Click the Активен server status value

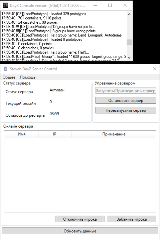coord(57,90)
